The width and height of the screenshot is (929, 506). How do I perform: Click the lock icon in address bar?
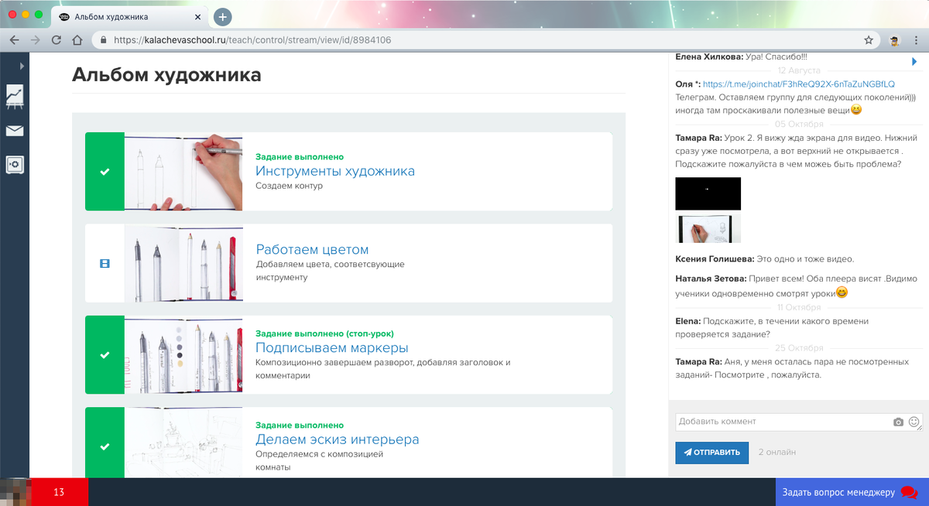tap(102, 39)
